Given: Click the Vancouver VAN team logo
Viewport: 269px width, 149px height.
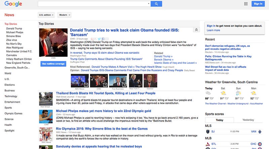Looking at the screenshot, I should (x=260, y=132).
